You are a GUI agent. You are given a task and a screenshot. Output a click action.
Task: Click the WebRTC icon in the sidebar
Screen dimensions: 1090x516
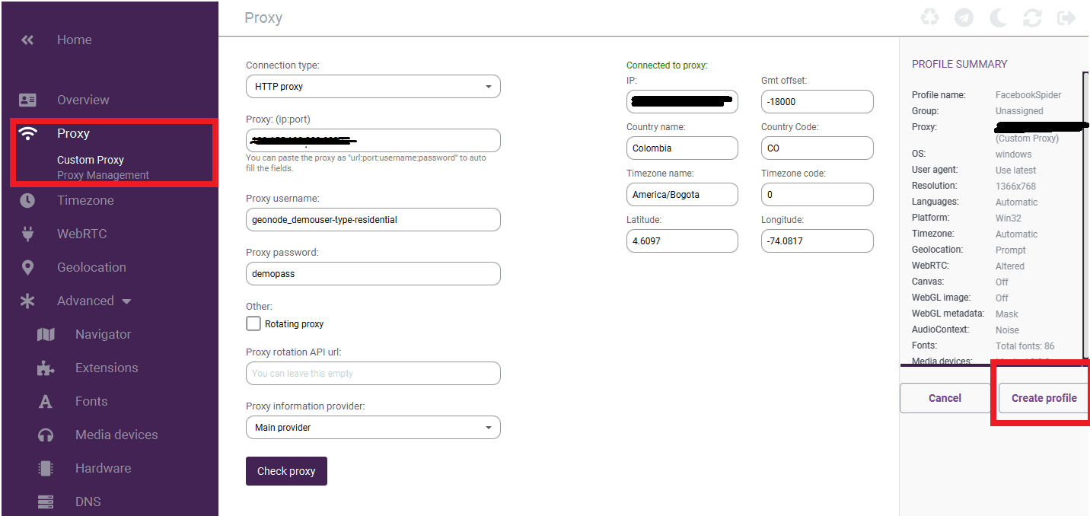pyautogui.click(x=27, y=234)
